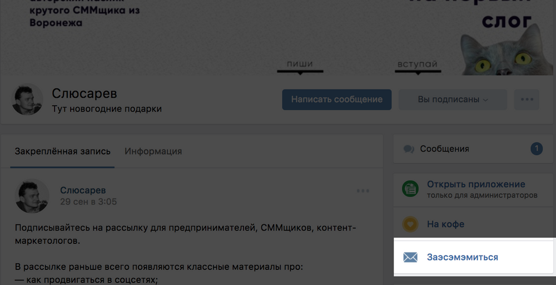This screenshot has width=556, height=285.
Task: Click the post author's avatar photo
Action: 31,196
